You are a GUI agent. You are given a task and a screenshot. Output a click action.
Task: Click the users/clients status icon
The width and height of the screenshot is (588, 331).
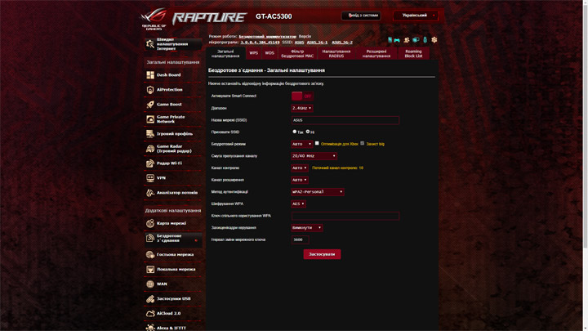(x=406, y=40)
